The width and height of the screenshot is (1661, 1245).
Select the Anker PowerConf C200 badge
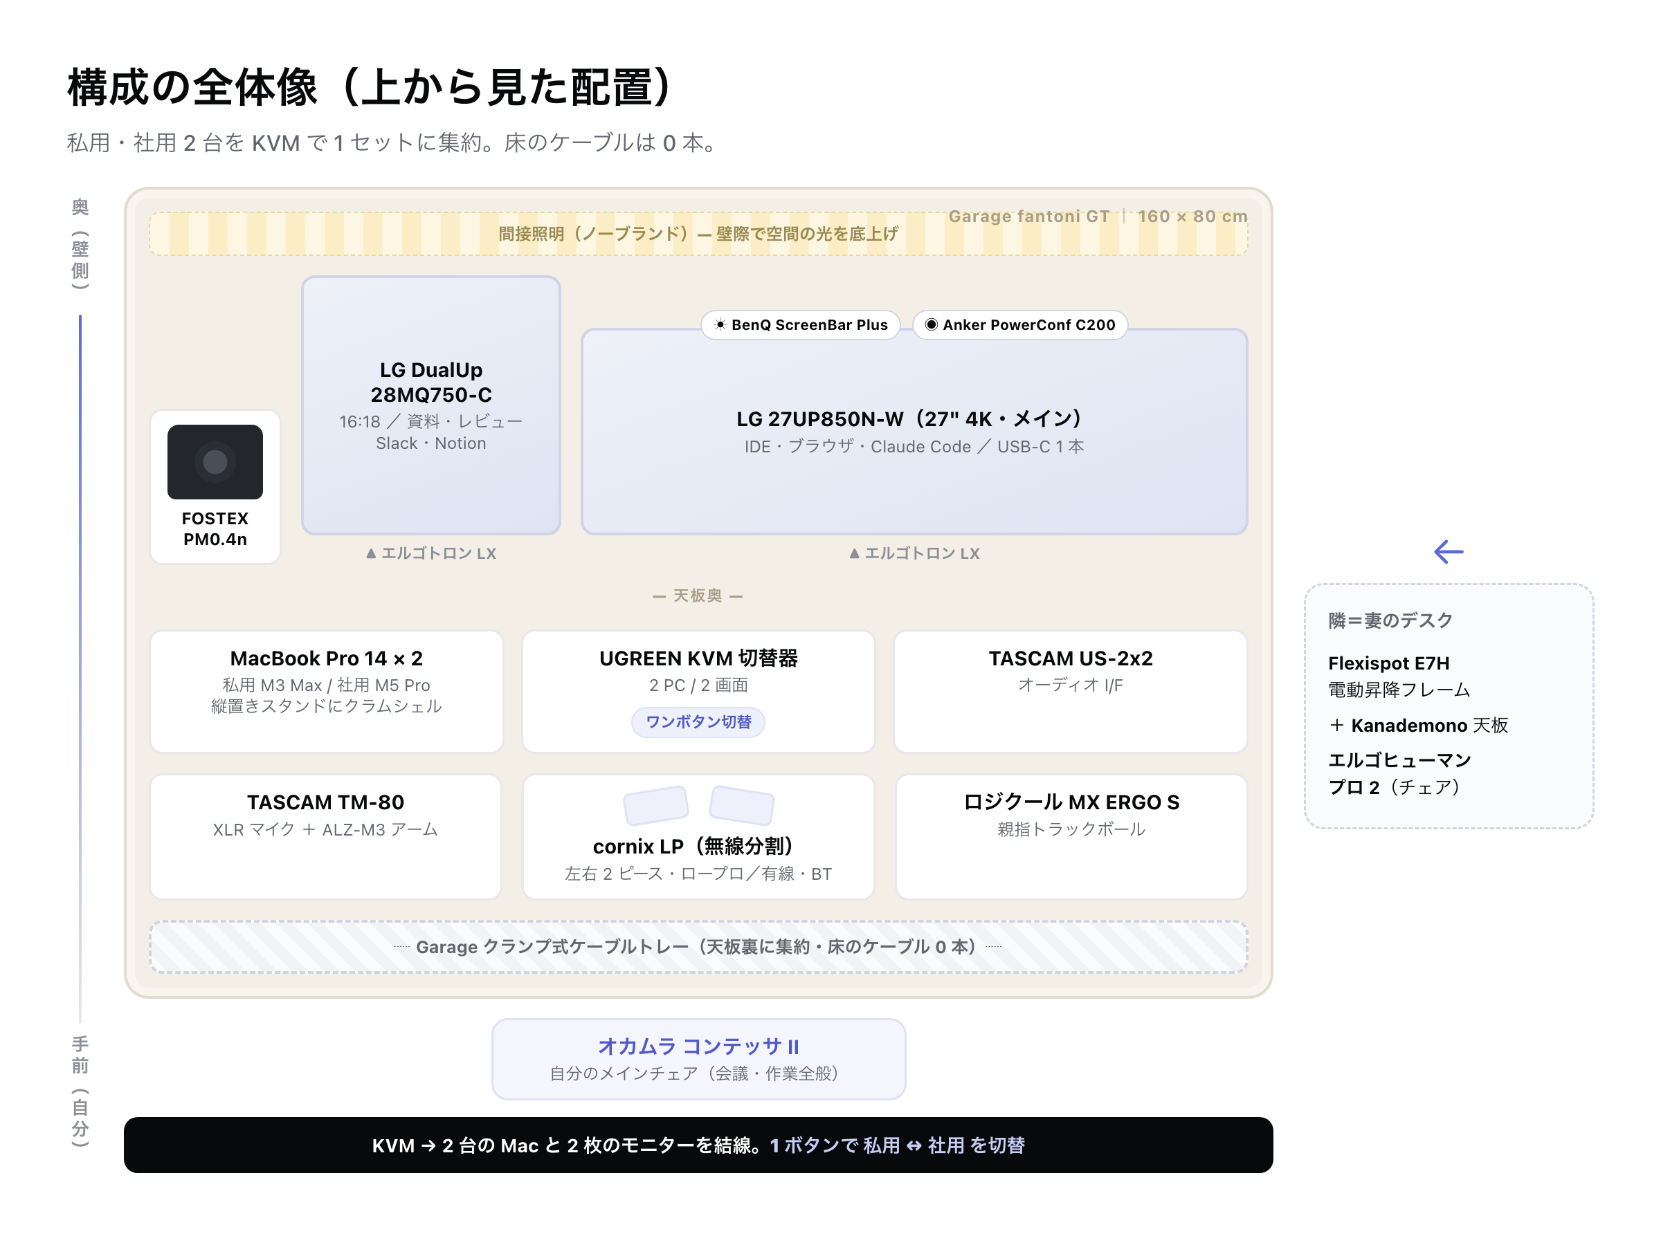1019,324
